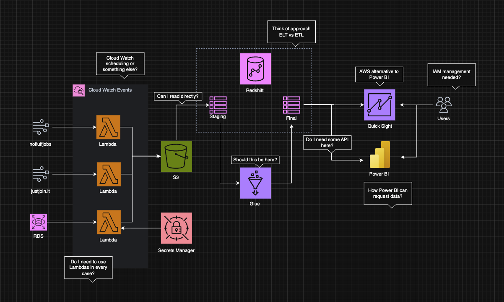Click the 'justjoin.it' label text

(x=40, y=191)
